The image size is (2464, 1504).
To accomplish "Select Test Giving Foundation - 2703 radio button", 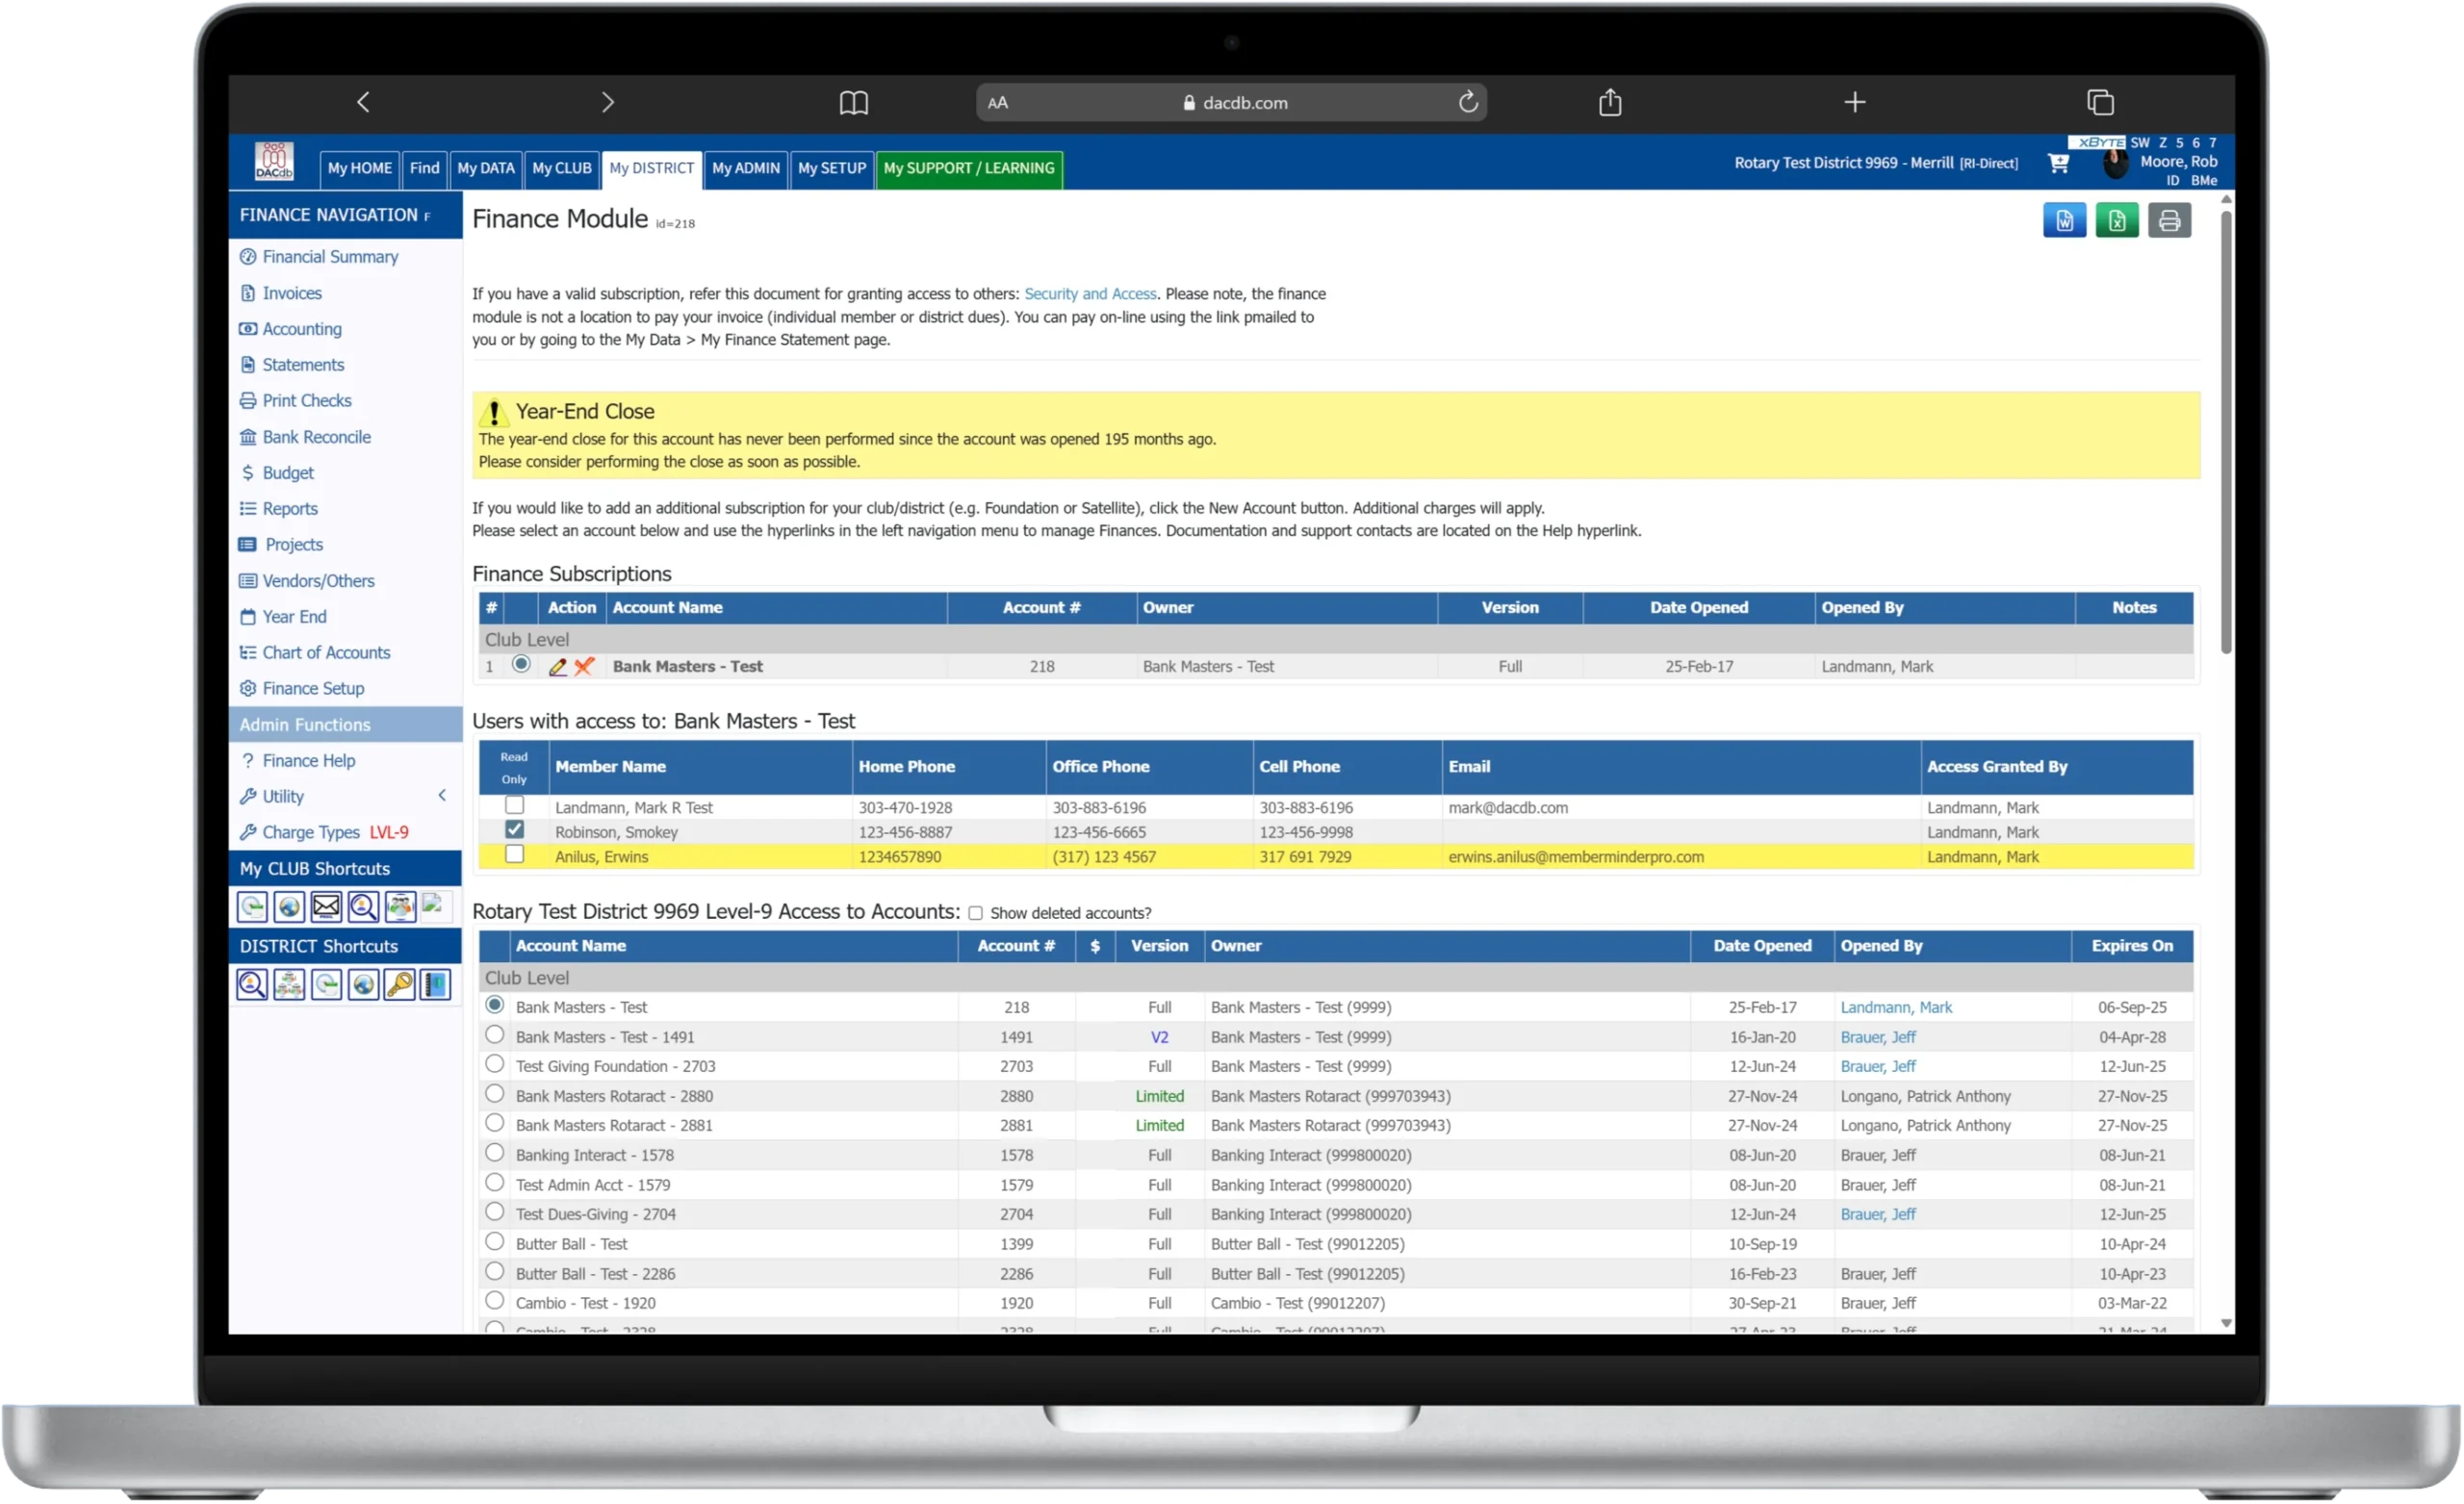I will 494,1065.
